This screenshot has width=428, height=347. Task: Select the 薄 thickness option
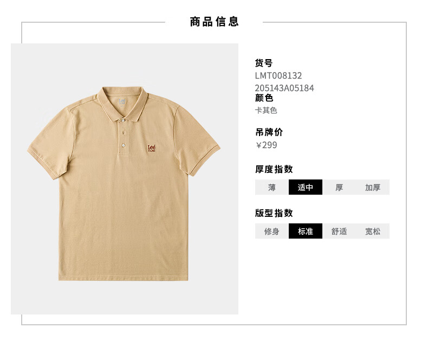click(271, 187)
